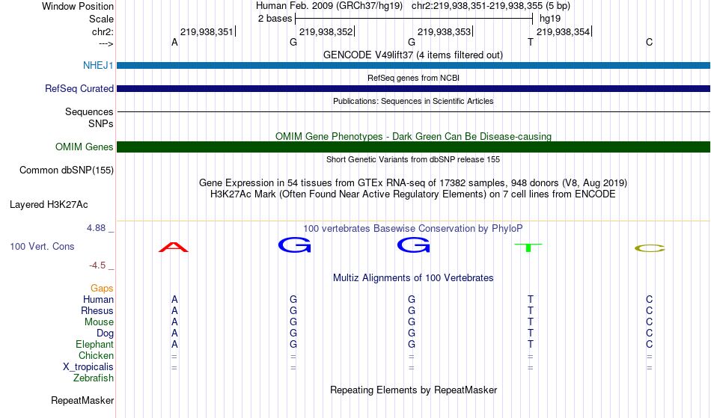Click the OMIM Gene Phenotypes track title
The image size is (711, 418).
(414, 136)
